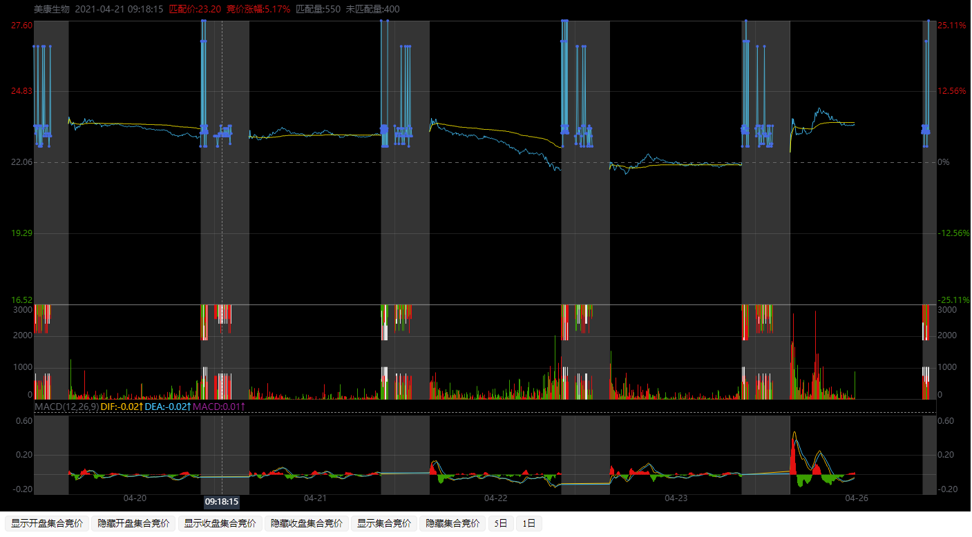972x537 pixels.
Task: Click the 27.60 price axis label
Action: (x=21, y=26)
